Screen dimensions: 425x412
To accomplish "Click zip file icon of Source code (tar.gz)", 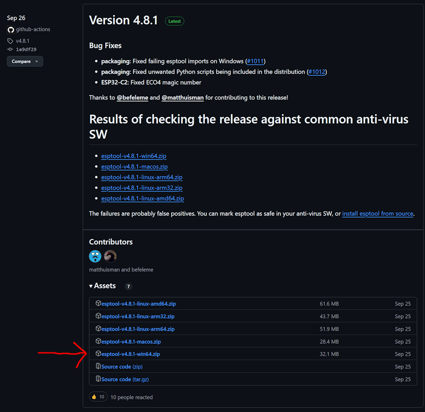I will pos(98,379).
